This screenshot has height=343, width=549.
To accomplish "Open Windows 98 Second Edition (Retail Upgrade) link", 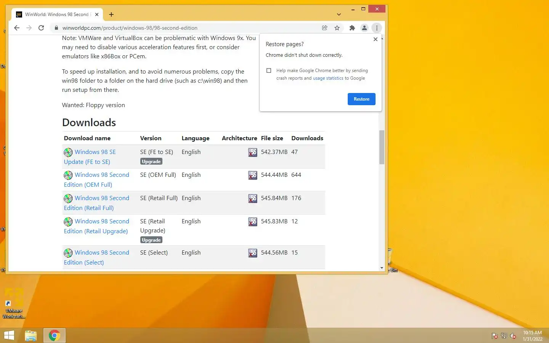I will point(96,226).
